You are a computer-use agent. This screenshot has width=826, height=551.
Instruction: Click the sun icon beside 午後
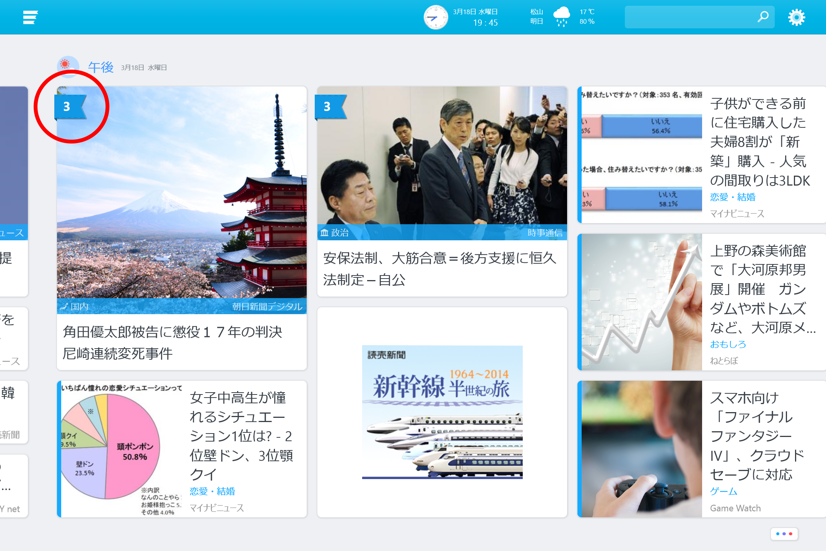(68, 65)
